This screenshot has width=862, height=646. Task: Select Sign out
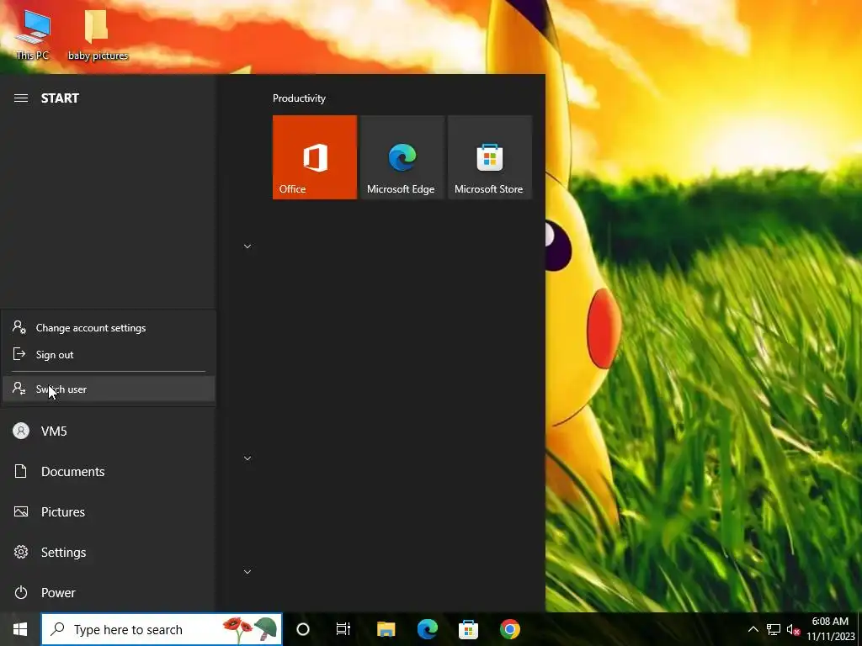pyautogui.click(x=109, y=355)
